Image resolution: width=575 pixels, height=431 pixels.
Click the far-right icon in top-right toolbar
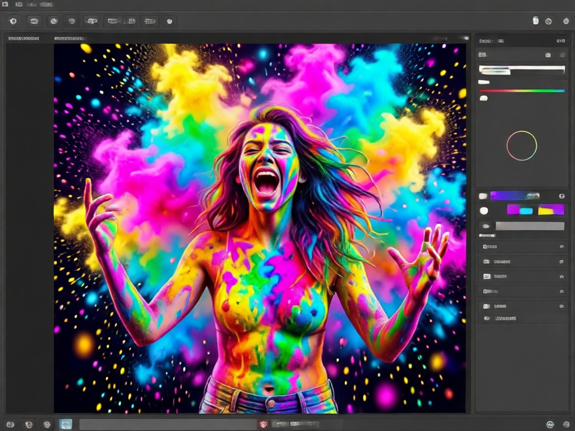click(566, 21)
